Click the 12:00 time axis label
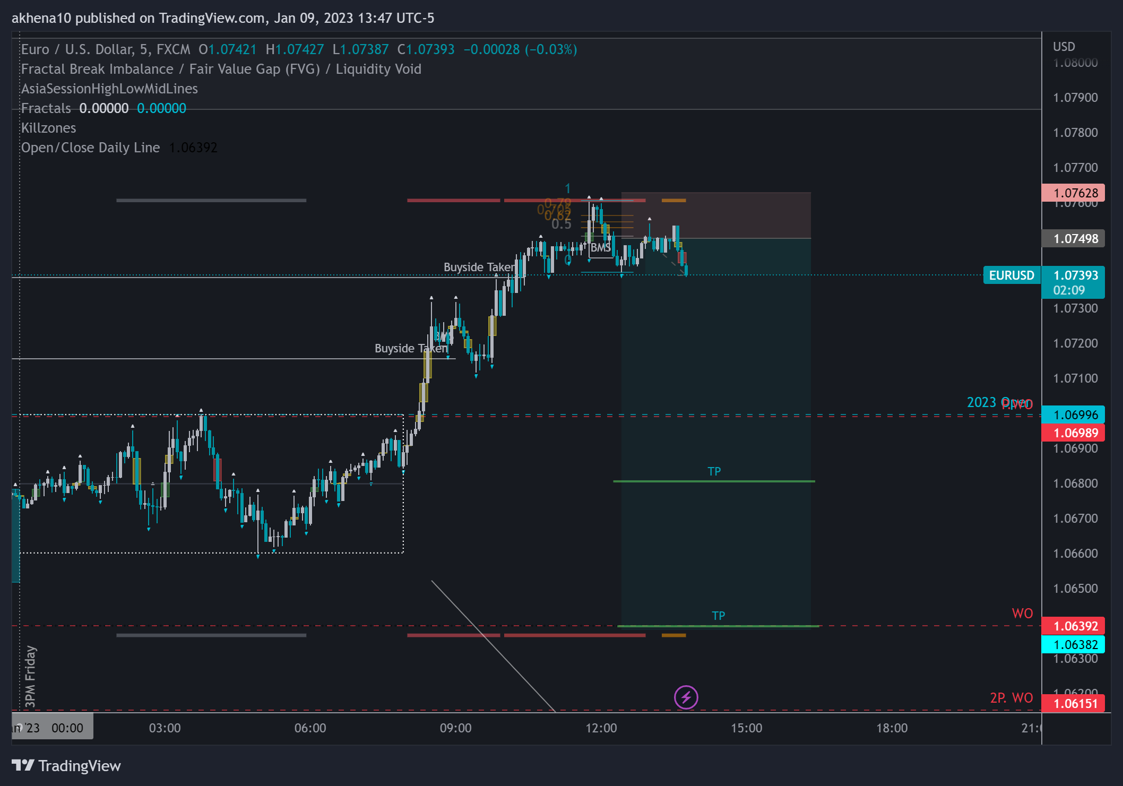Image resolution: width=1123 pixels, height=786 pixels. click(x=601, y=728)
